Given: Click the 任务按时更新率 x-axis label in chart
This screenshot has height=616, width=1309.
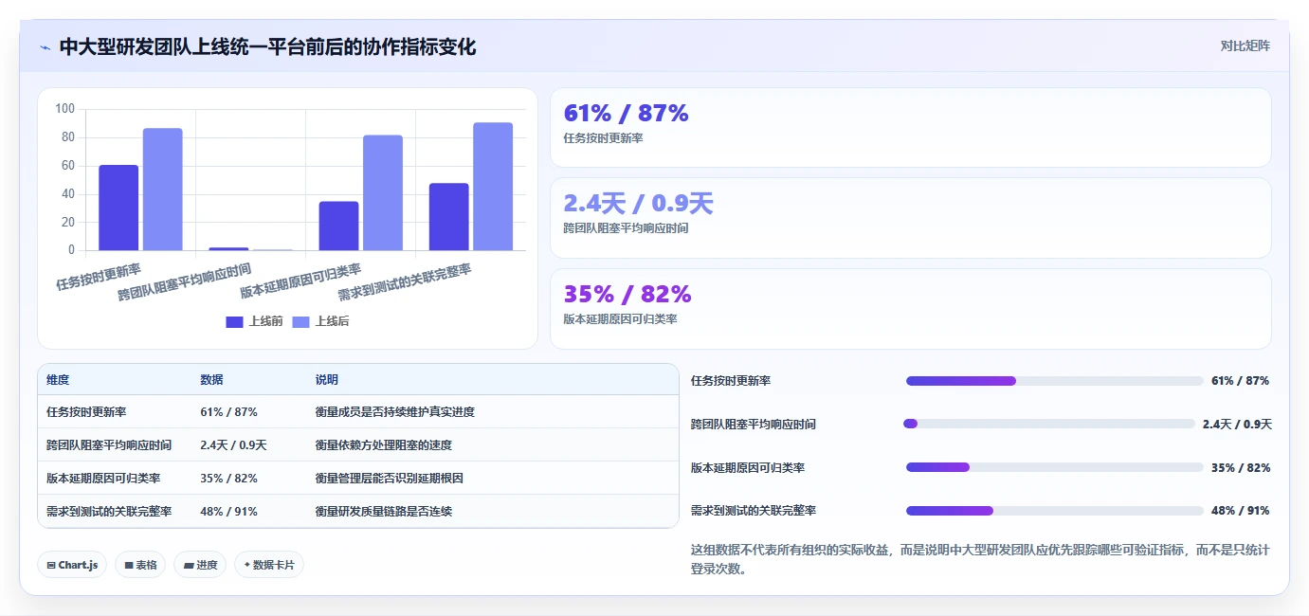Looking at the screenshot, I should 100,277.
